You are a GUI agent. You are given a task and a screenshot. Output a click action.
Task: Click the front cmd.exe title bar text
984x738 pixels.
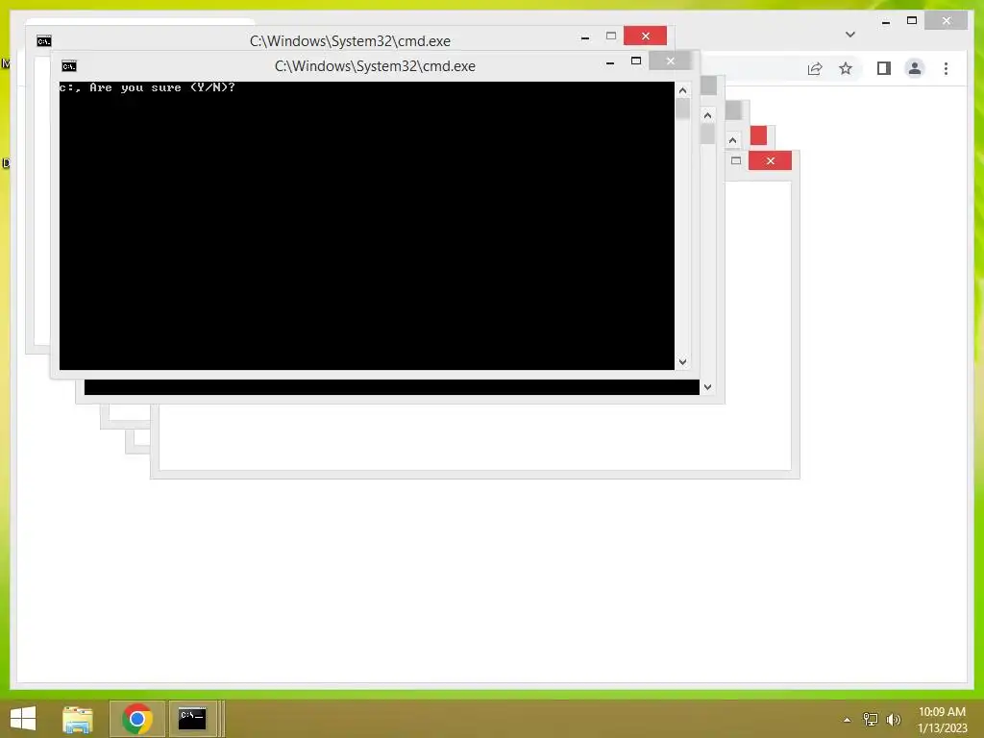375,66
